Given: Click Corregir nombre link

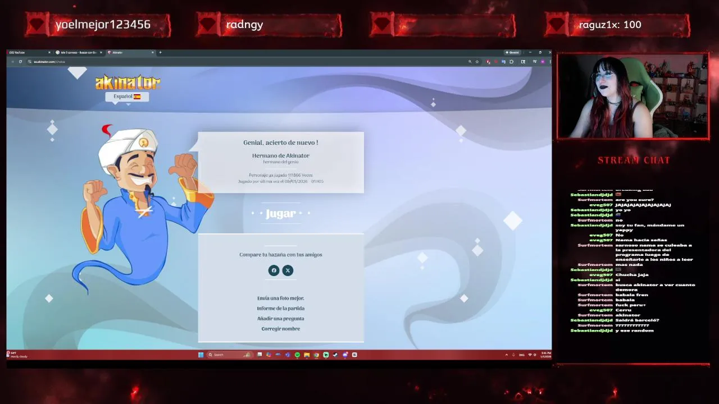Looking at the screenshot, I should coord(280,328).
